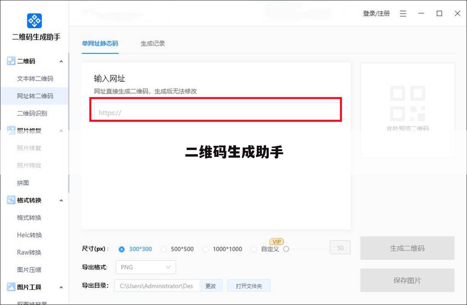Click the 打开文件夹 button
The height and width of the screenshot is (305, 467).
[x=249, y=286]
